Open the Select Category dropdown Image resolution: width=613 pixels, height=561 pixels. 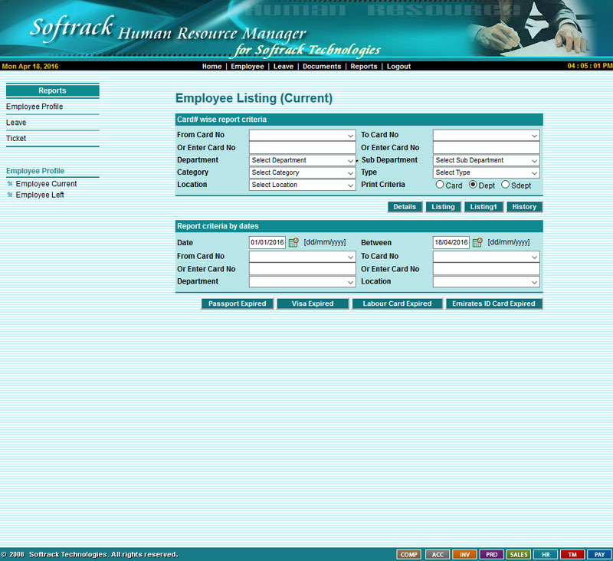click(302, 172)
